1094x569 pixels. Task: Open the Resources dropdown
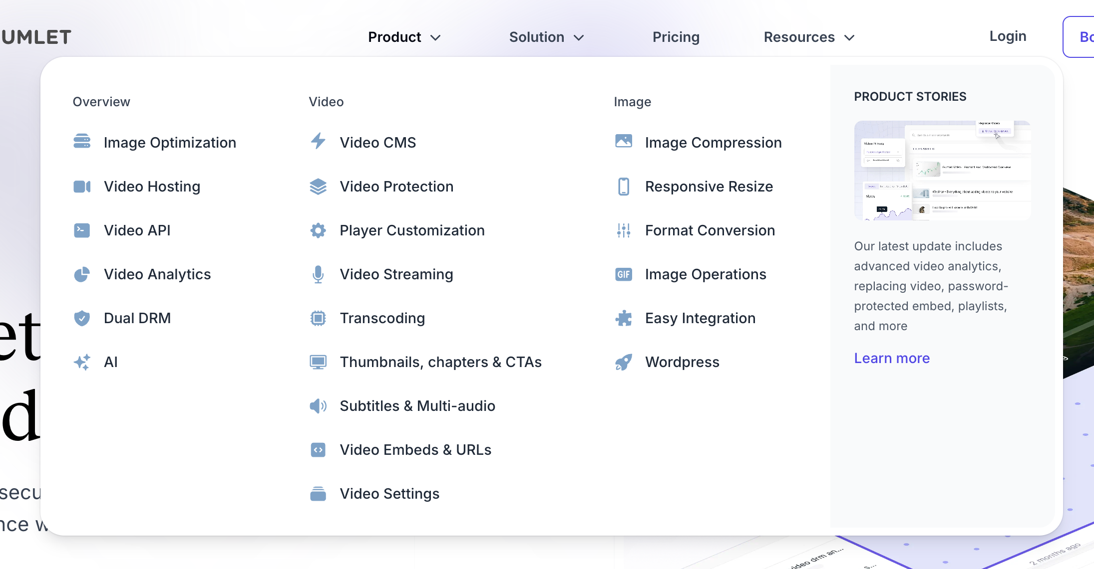(x=809, y=37)
